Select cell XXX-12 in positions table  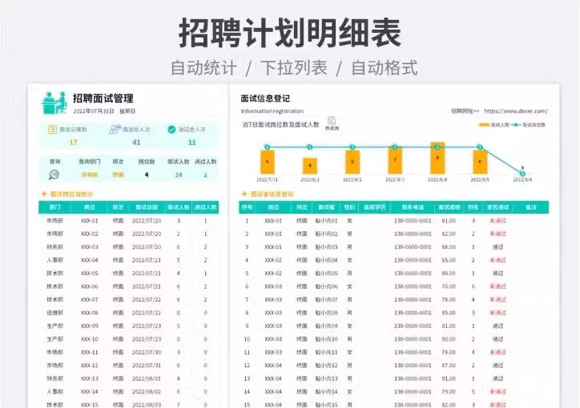(x=90, y=366)
